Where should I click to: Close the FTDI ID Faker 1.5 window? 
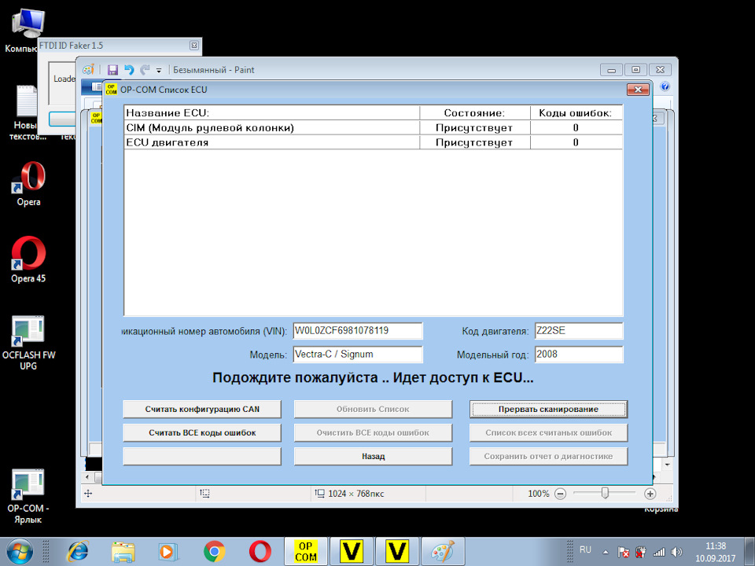point(194,46)
